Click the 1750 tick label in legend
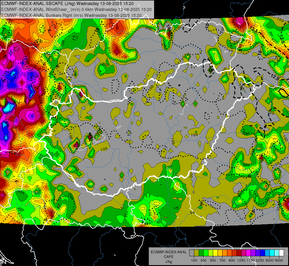This screenshot has width=289, height=266. click(x=251, y=260)
